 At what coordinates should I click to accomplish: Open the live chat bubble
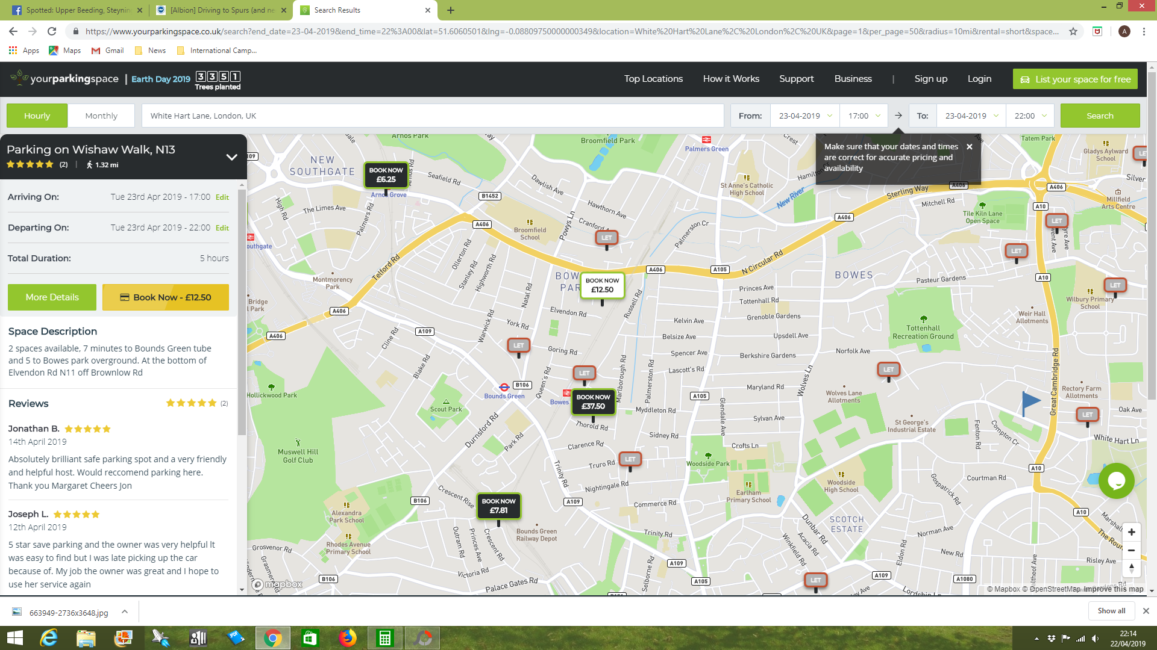[1116, 481]
